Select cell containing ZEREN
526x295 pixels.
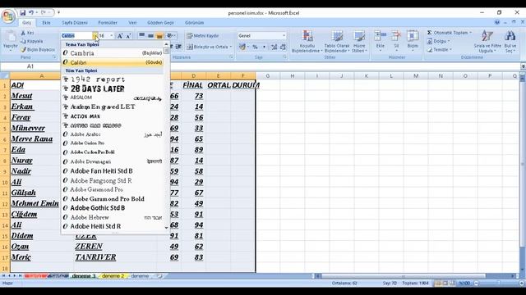[115, 247]
